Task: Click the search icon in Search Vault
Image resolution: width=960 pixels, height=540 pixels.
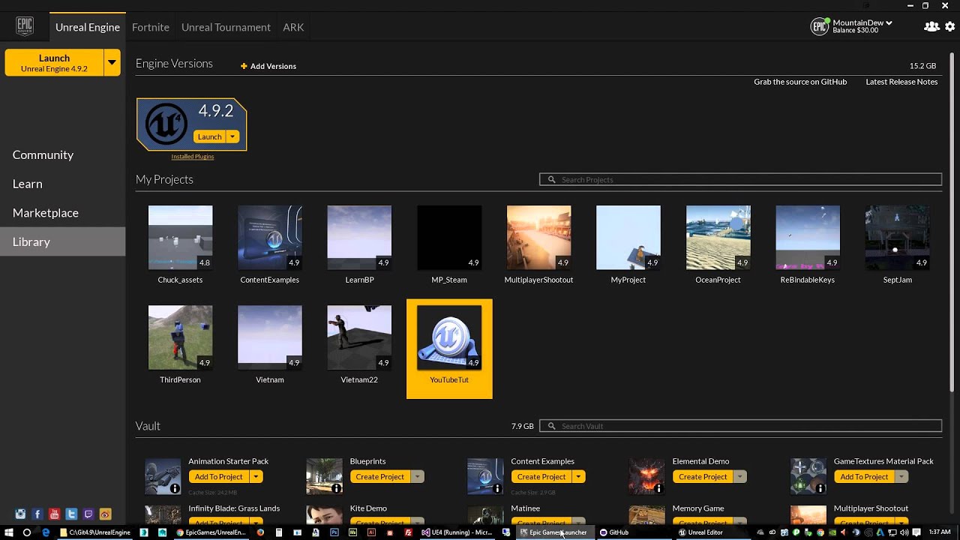Action: point(552,426)
